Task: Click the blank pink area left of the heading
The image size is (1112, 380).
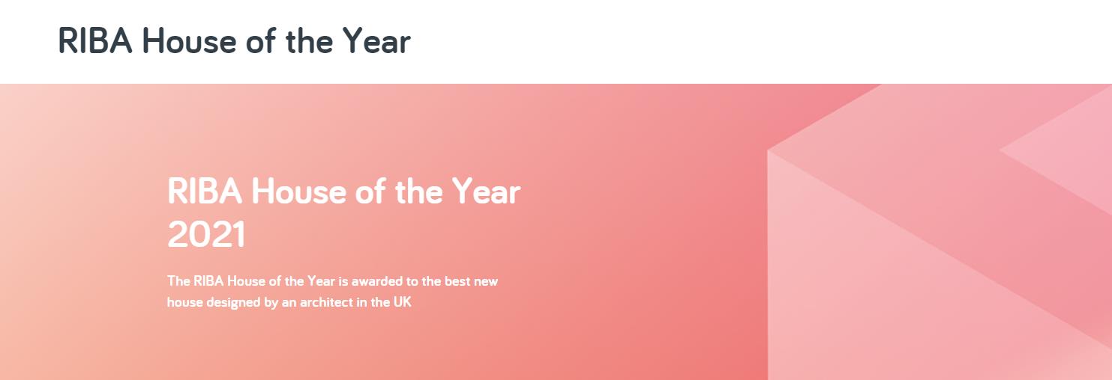Action: 82,224
